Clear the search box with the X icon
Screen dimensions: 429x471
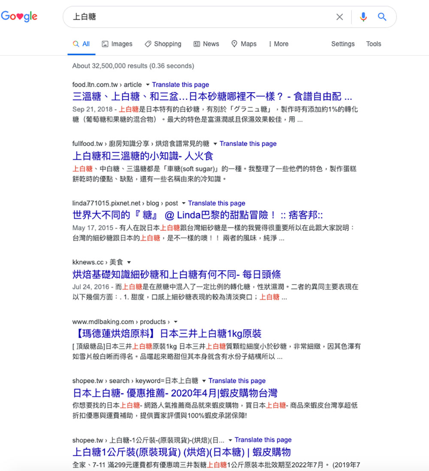tap(339, 17)
